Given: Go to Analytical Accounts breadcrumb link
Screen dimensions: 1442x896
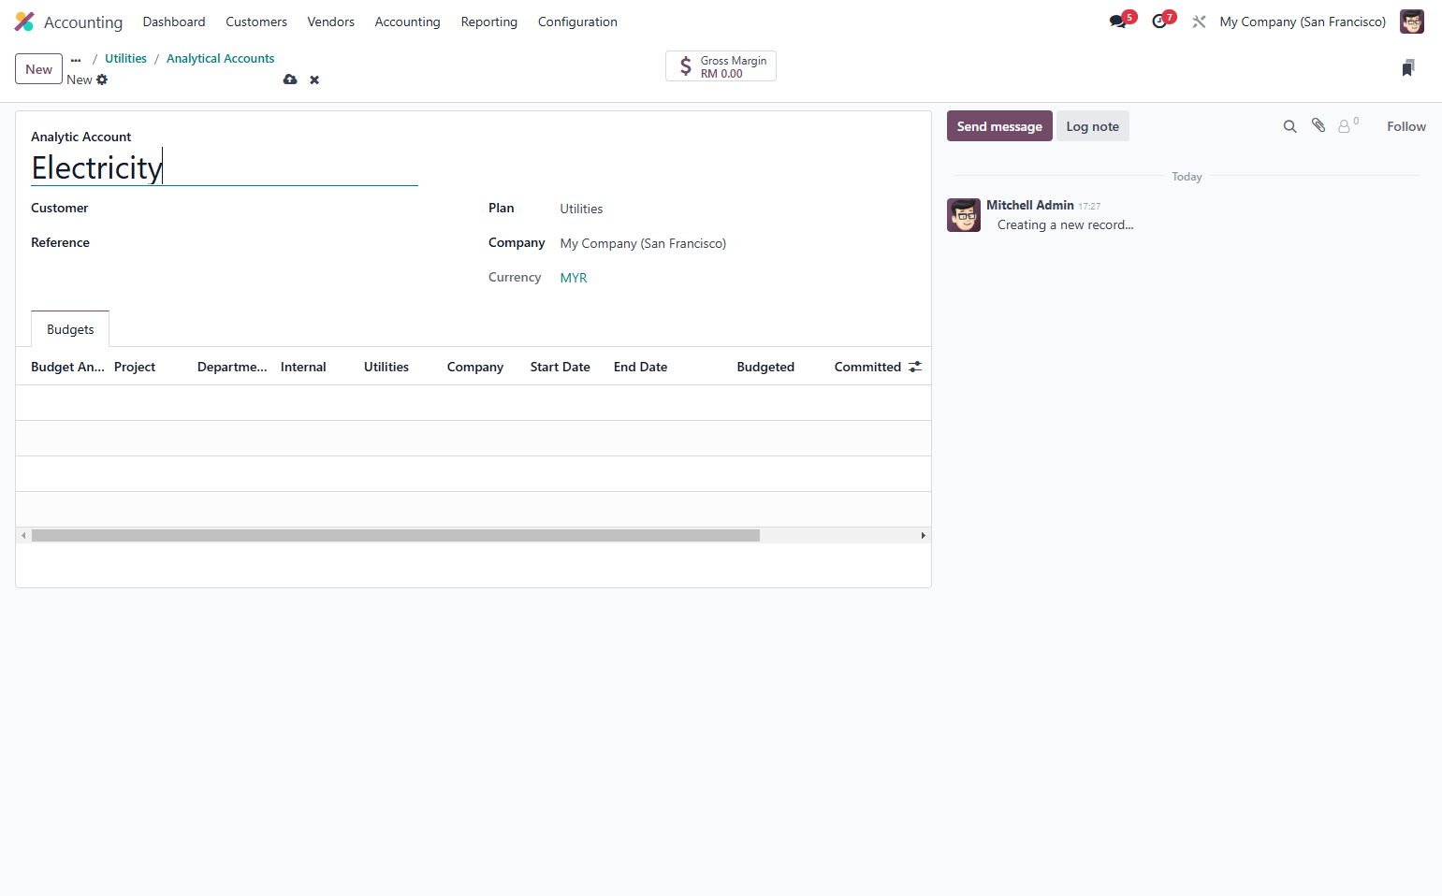Looking at the screenshot, I should point(221,58).
